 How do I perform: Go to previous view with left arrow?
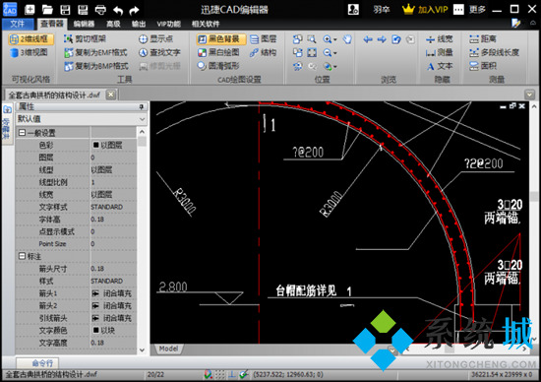[x=368, y=39]
